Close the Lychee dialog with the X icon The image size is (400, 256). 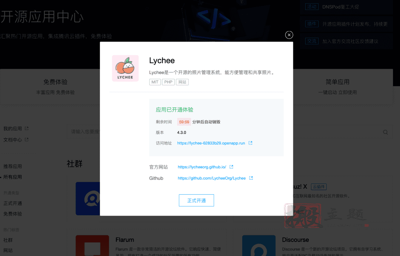[x=289, y=35]
